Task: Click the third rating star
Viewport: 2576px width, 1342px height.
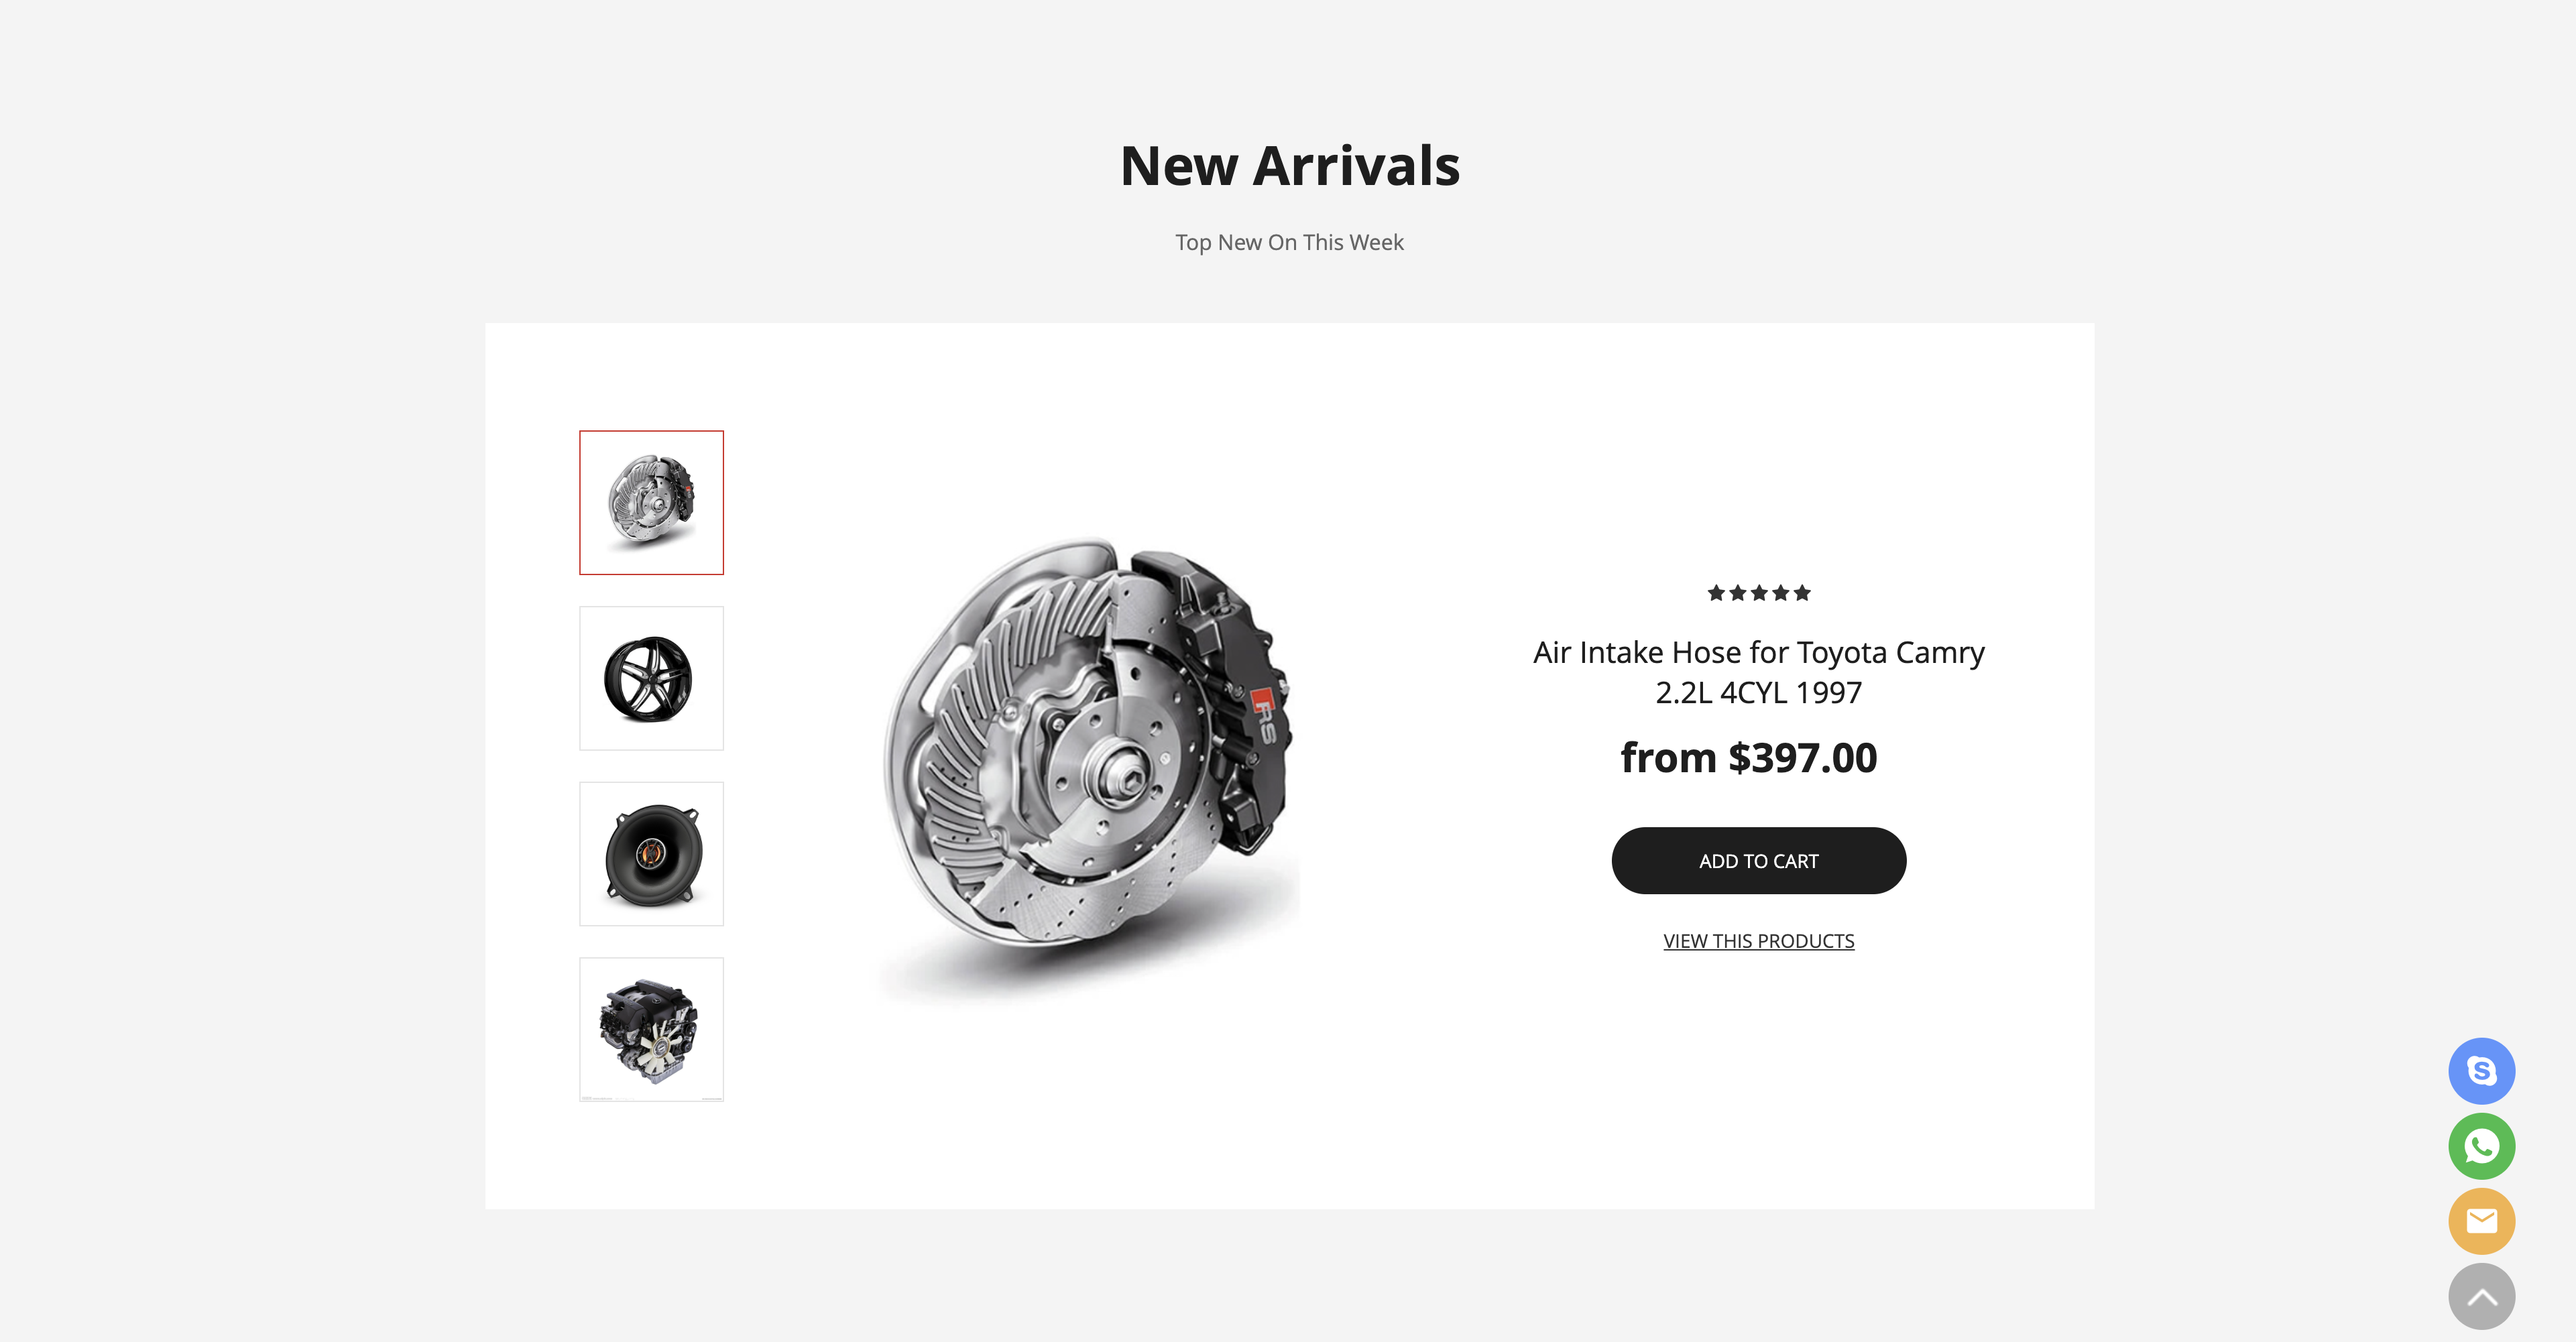Action: [1759, 593]
